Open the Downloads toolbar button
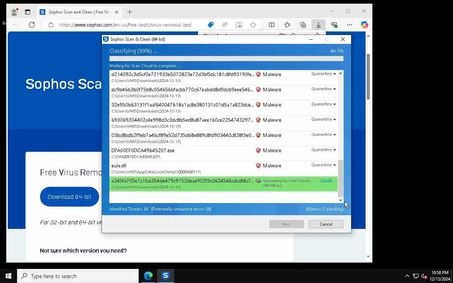Image resolution: width=453 pixels, height=283 pixels. pyautogui.click(x=319, y=25)
